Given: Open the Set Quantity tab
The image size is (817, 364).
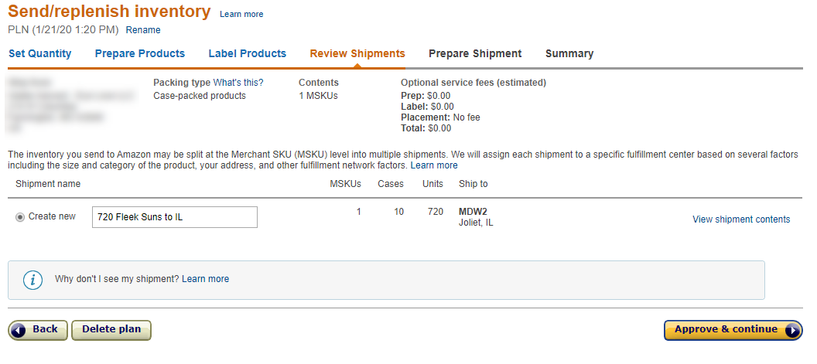Looking at the screenshot, I should (39, 54).
